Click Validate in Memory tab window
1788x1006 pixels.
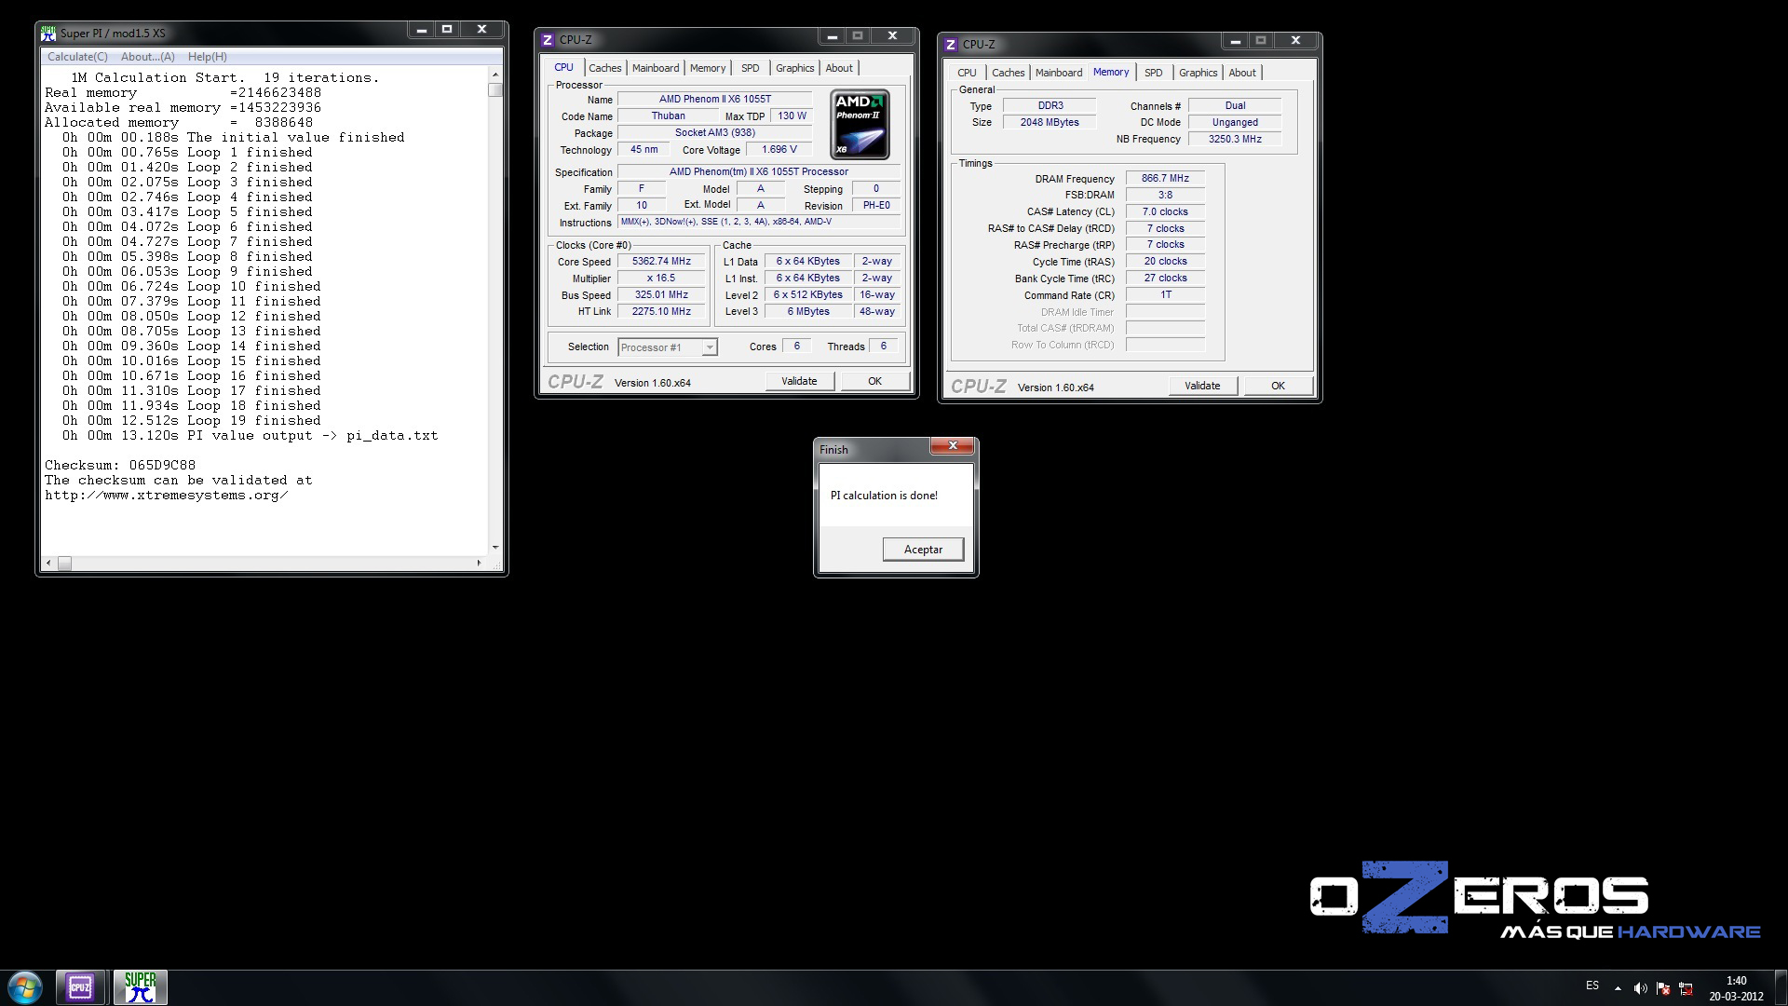point(1202,386)
